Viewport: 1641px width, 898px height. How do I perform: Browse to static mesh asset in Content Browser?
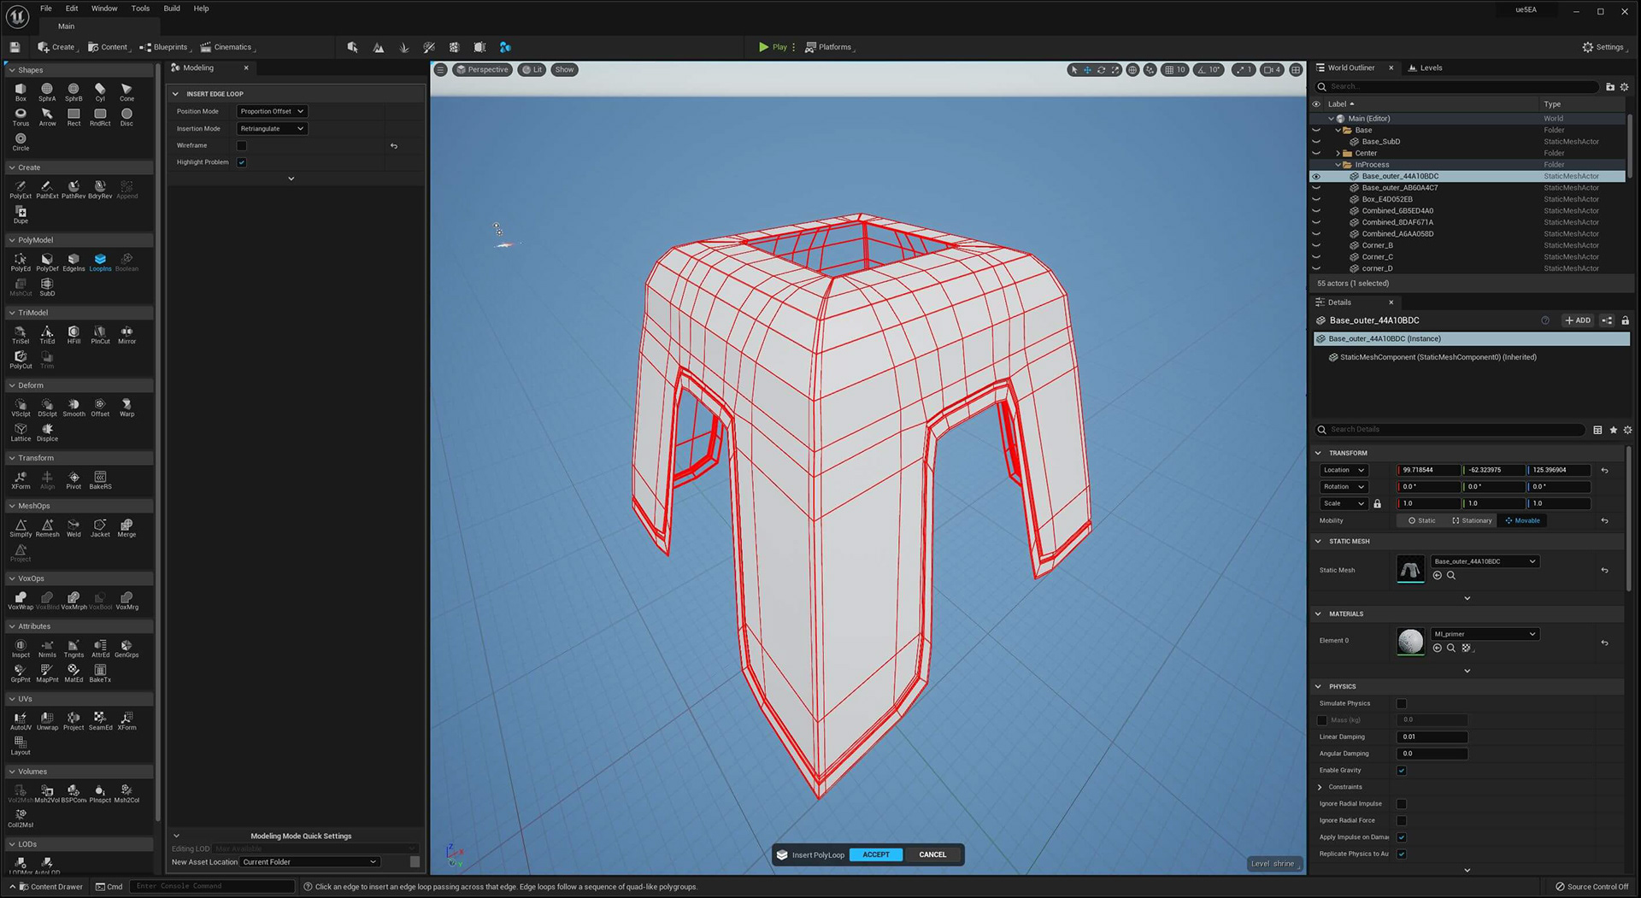pyautogui.click(x=1450, y=576)
